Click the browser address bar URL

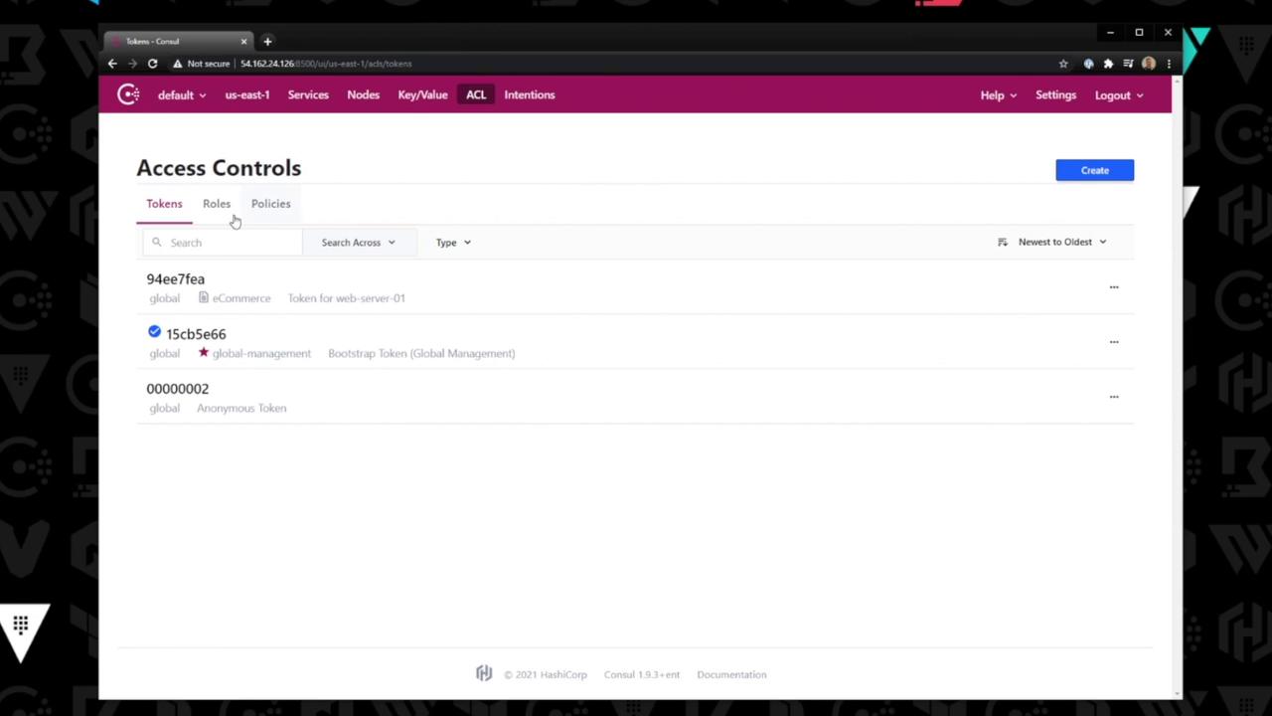pyautogui.click(x=326, y=64)
